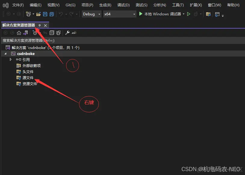Open the 生成(B) menu

(105, 5)
